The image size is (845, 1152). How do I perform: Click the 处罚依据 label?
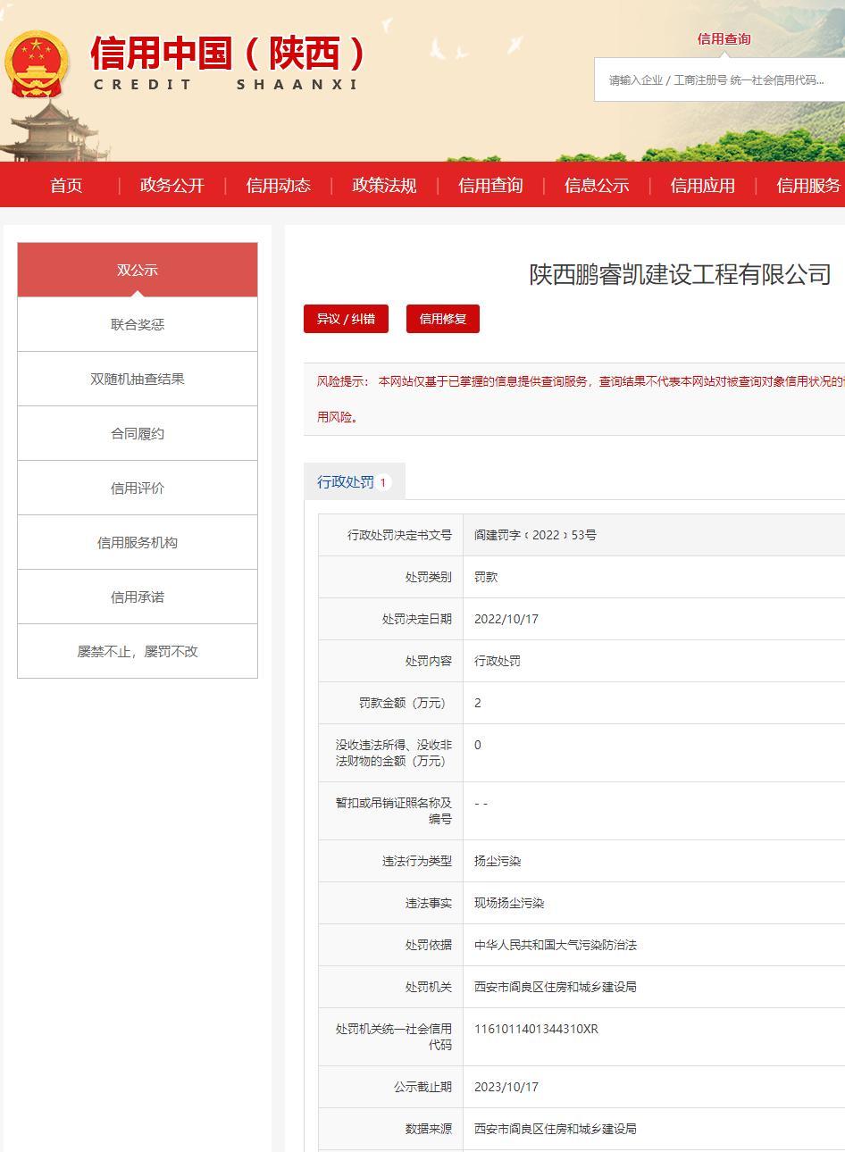pos(429,945)
